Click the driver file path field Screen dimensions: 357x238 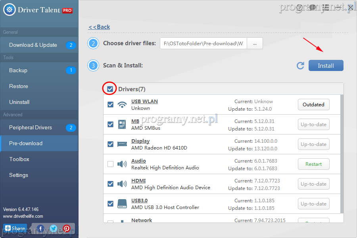coord(203,44)
